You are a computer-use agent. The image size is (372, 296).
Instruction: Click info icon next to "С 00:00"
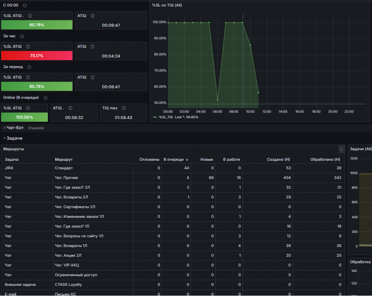pyautogui.click(x=25, y=5)
